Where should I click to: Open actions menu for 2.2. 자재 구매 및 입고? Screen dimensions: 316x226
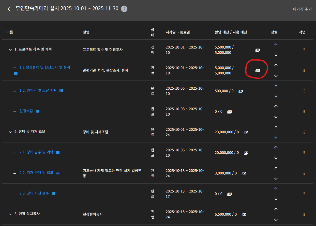coord(304,173)
